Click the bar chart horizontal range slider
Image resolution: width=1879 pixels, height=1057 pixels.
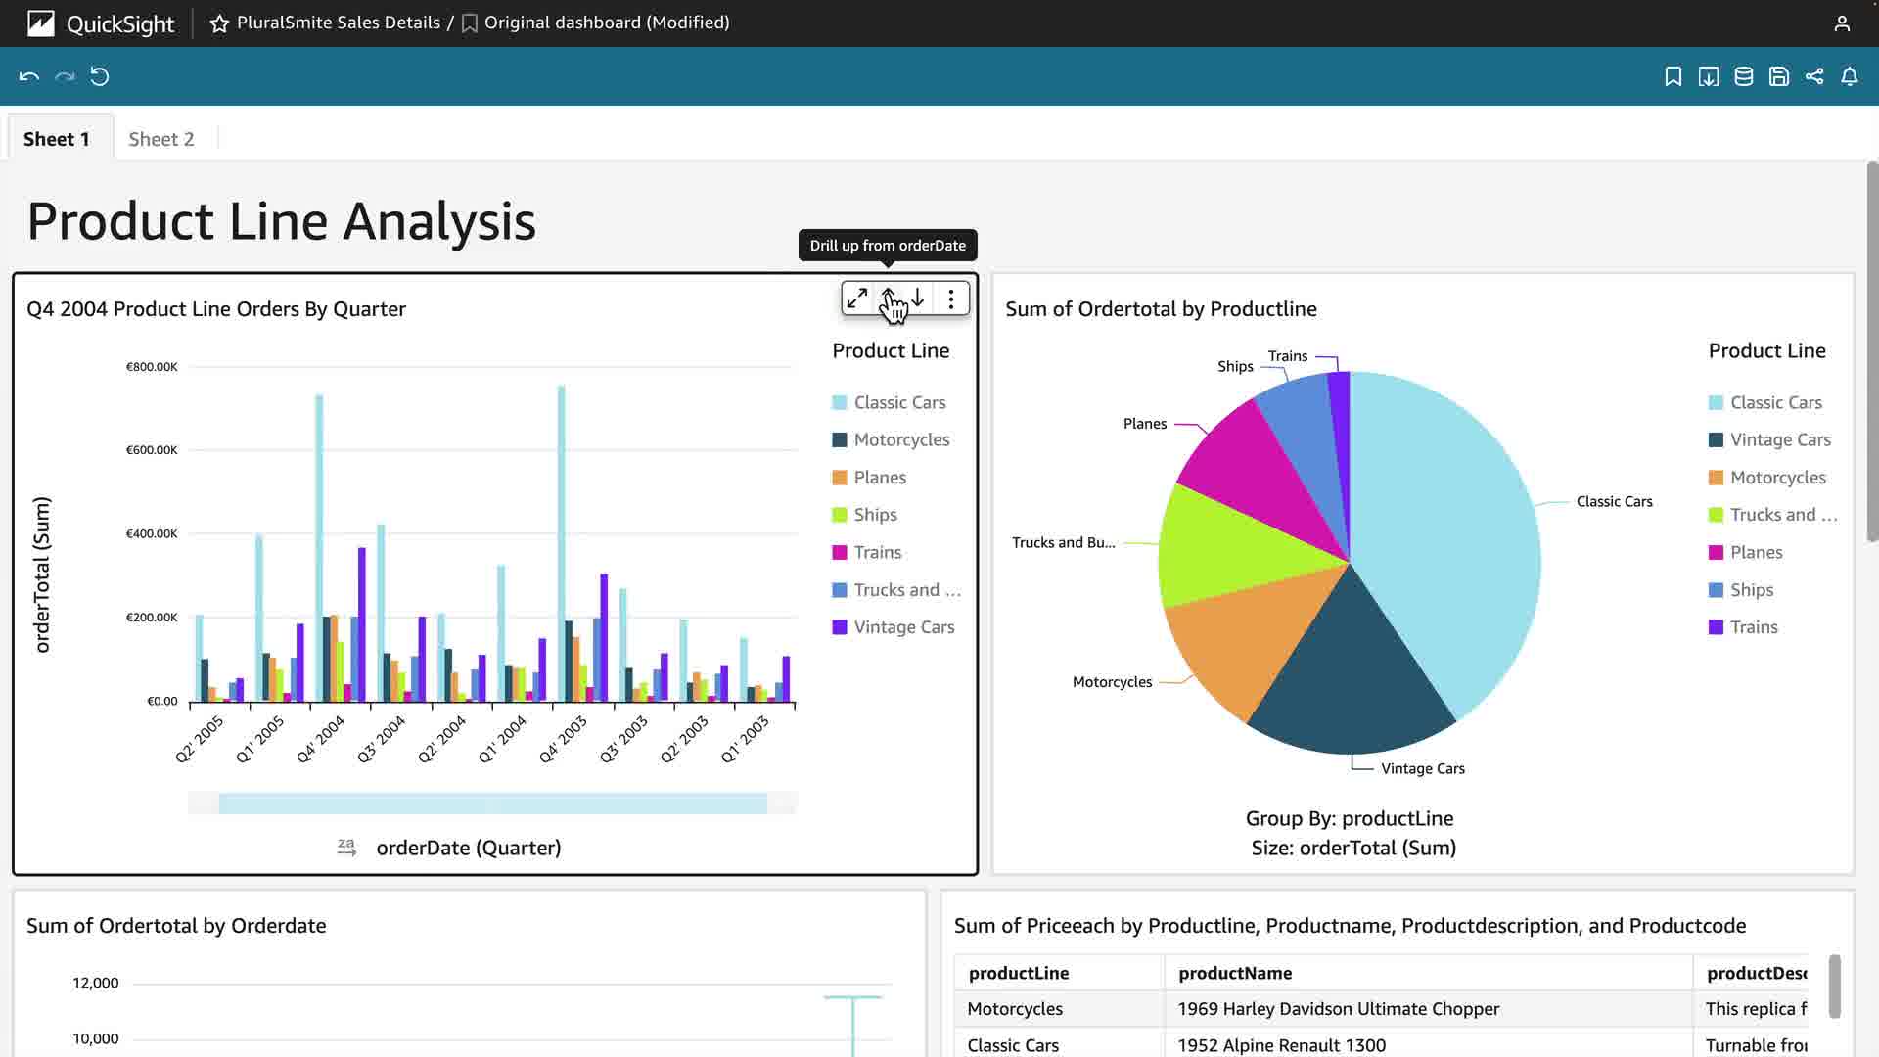[492, 804]
